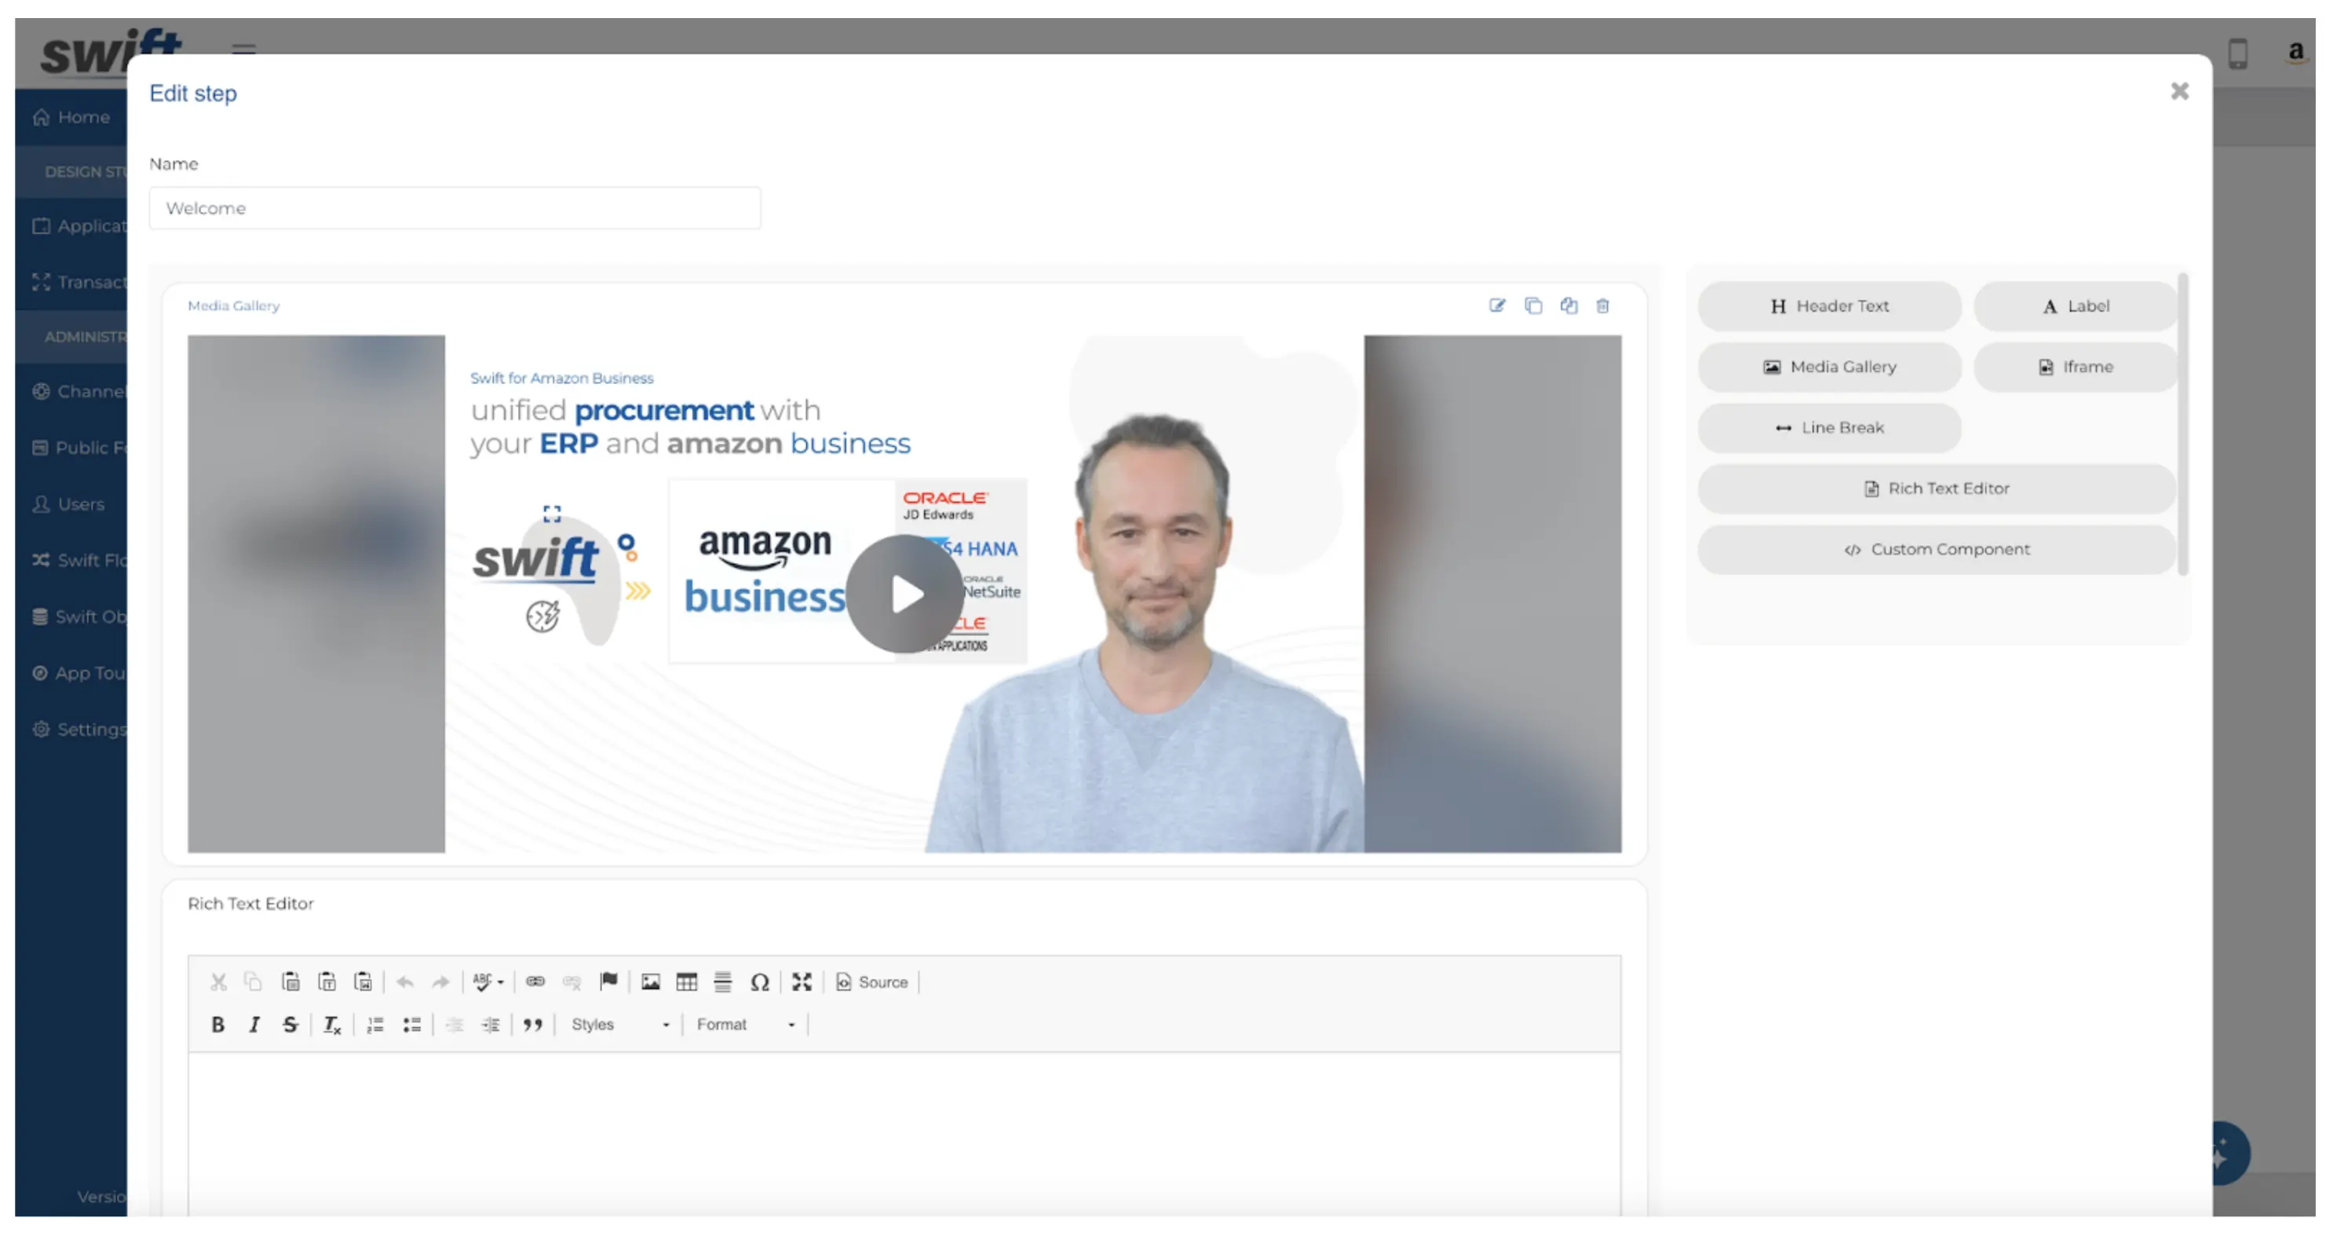2330x1236 pixels.
Task: Play the Media Gallery video
Action: point(904,594)
